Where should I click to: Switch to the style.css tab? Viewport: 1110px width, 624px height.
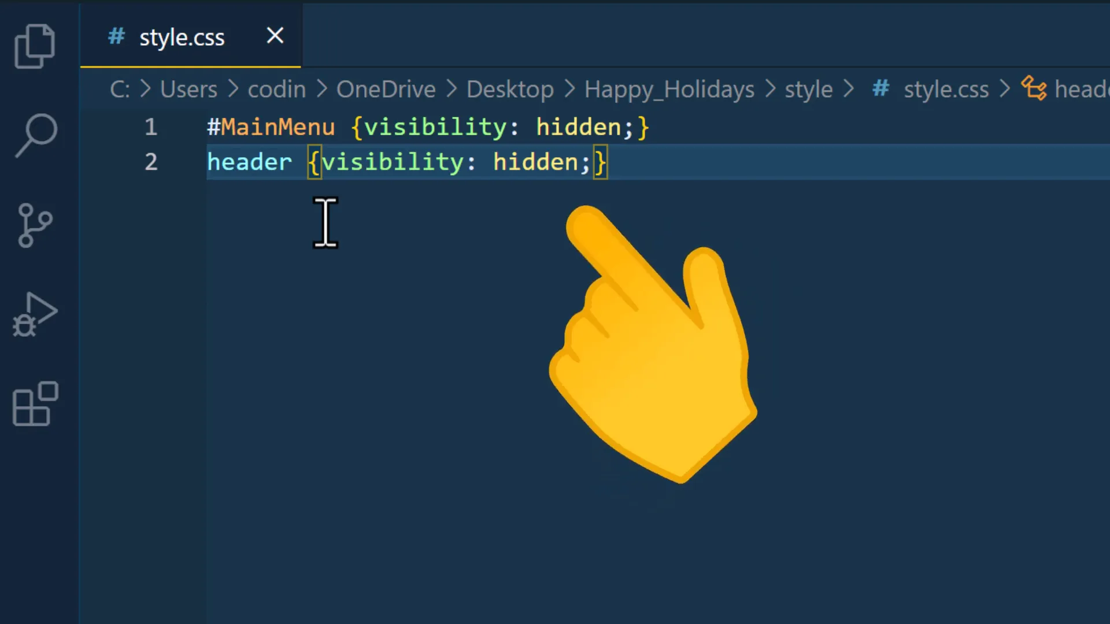pyautogui.click(x=182, y=36)
